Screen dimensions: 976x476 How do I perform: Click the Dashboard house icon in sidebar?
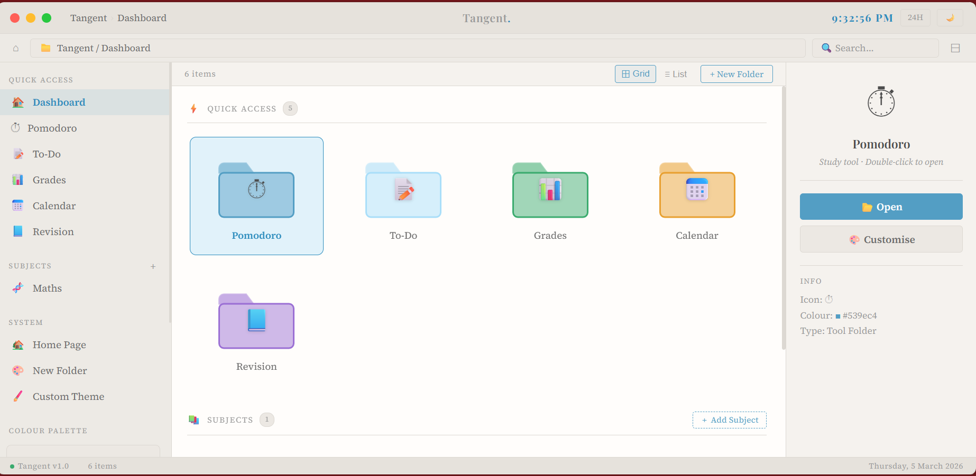(x=18, y=102)
